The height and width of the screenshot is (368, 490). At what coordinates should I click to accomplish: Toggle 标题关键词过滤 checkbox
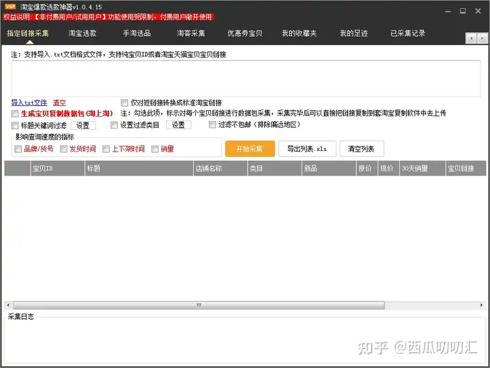coord(15,126)
